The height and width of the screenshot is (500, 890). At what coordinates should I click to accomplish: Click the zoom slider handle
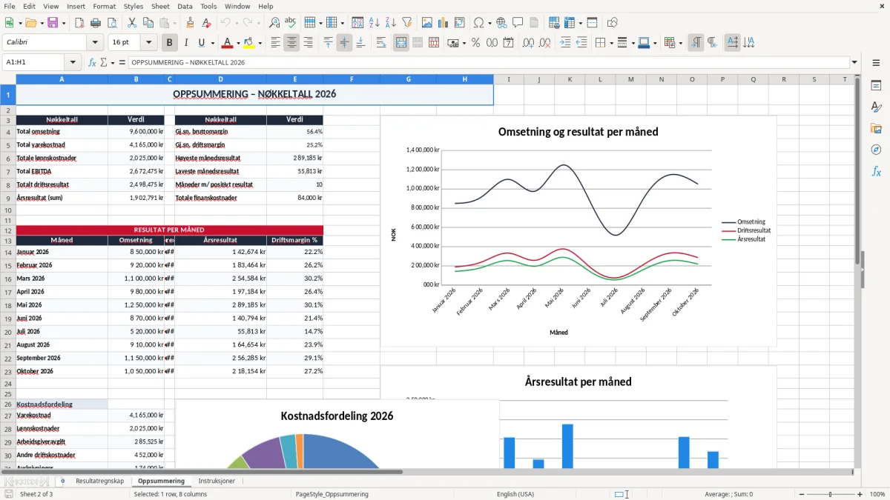pyautogui.click(x=830, y=494)
